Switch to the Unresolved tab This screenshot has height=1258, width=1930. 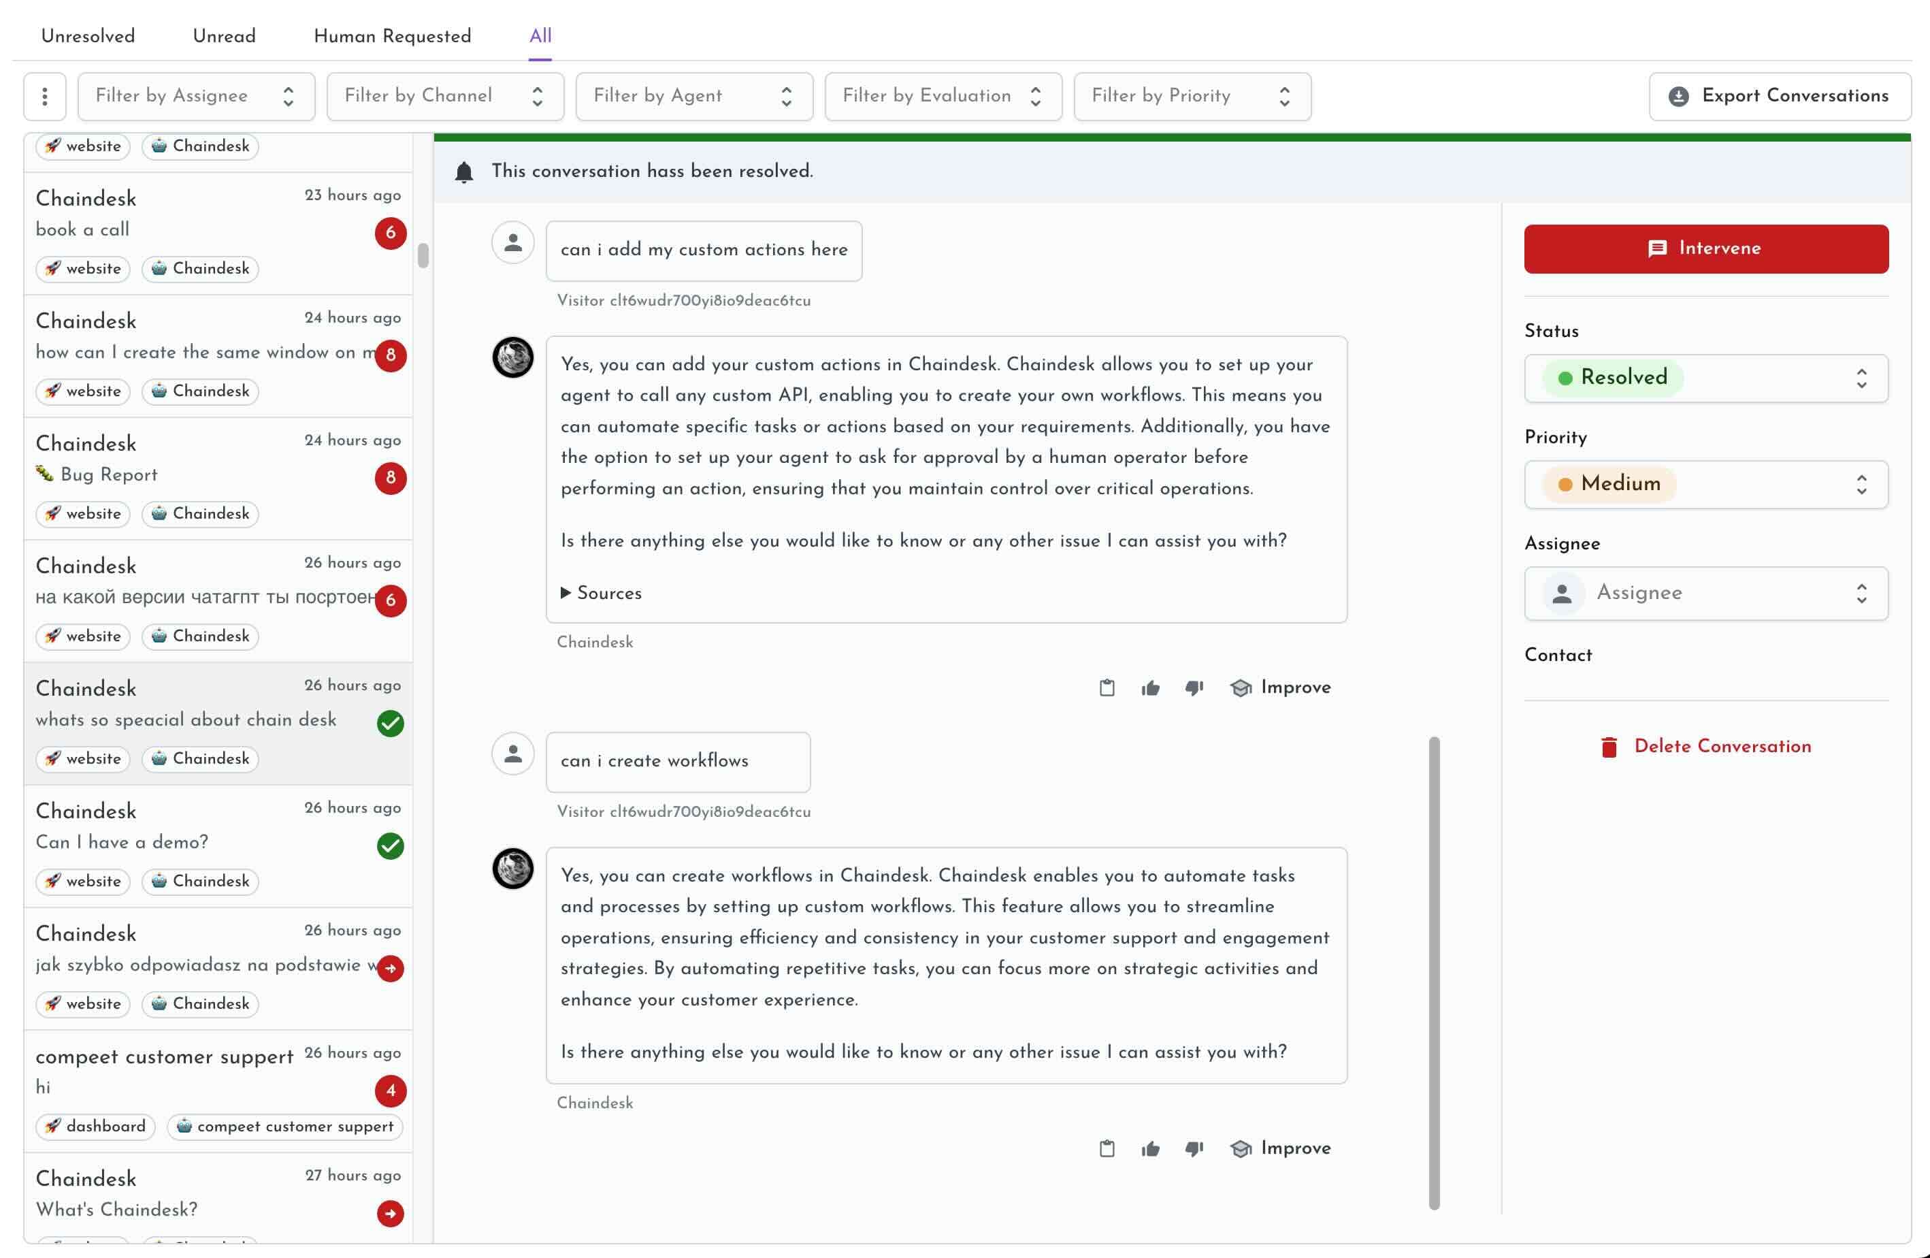87,35
